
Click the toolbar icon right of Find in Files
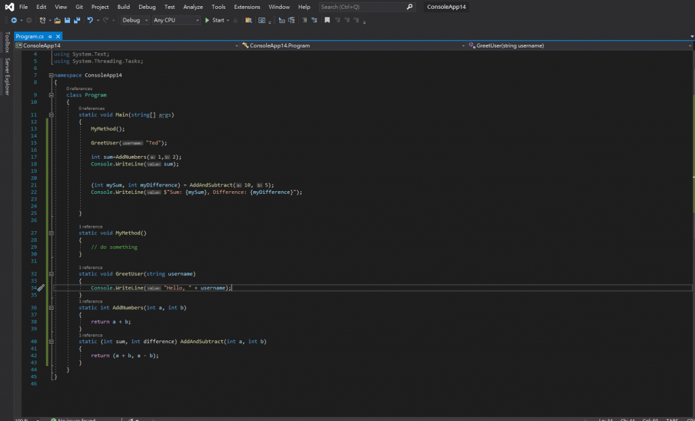262,20
